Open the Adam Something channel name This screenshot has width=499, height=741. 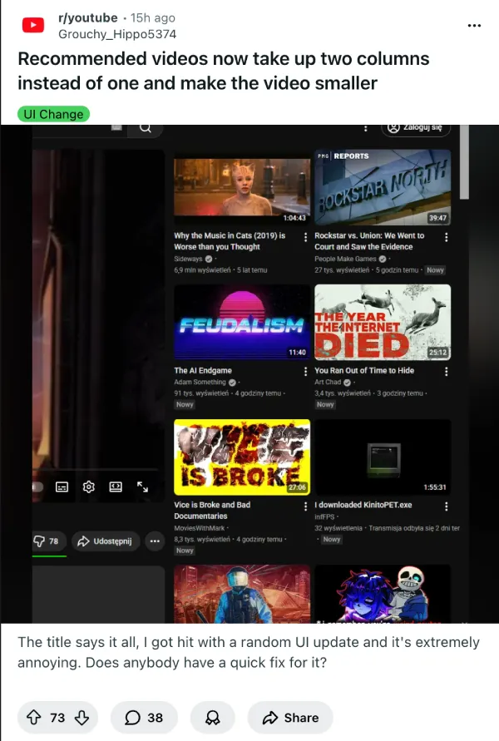coord(200,382)
